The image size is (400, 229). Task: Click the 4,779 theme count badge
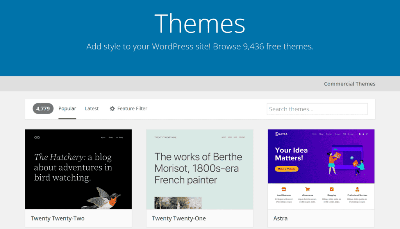(43, 108)
